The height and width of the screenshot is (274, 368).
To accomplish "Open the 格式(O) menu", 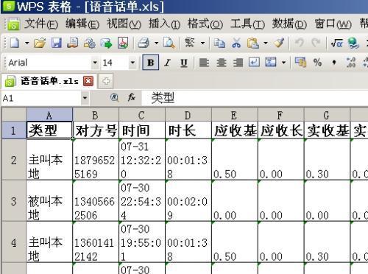I will [x=205, y=24].
